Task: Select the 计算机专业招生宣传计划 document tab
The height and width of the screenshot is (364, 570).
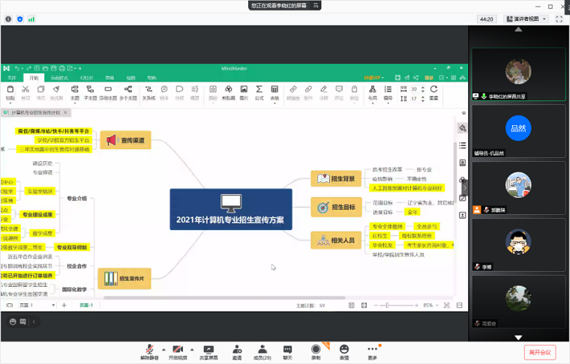Action: coord(36,112)
